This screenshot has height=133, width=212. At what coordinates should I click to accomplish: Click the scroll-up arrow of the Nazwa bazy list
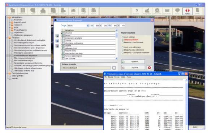tap(116, 30)
